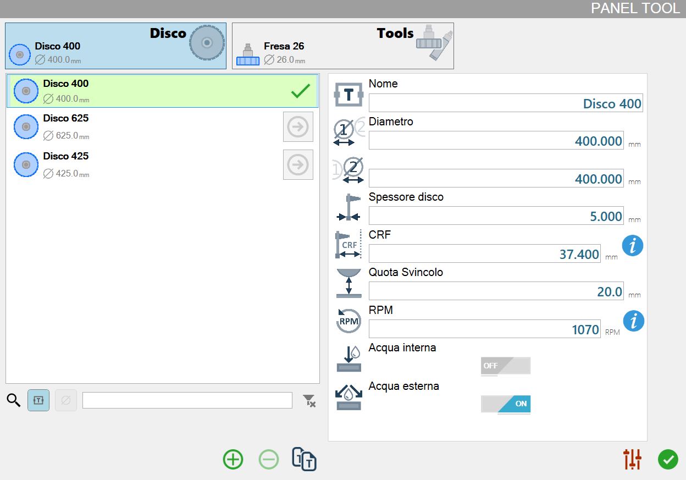Click the RPM value field

[x=485, y=329]
